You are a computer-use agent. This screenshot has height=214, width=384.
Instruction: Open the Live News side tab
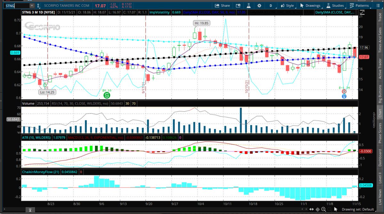(380, 197)
